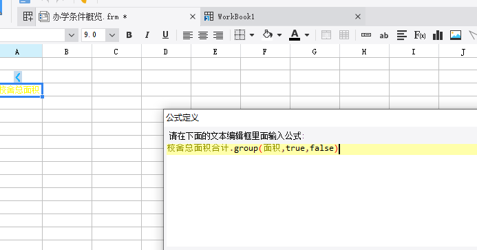
Task: Select column G header
Action: coord(315,52)
